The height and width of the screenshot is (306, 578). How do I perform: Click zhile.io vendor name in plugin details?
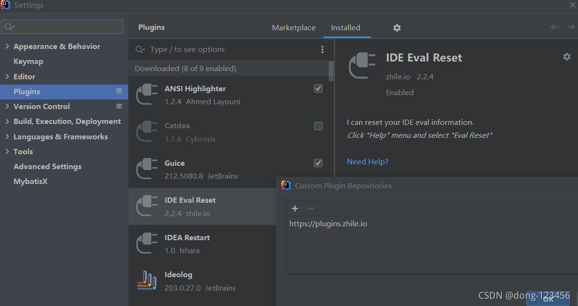pyautogui.click(x=398, y=76)
